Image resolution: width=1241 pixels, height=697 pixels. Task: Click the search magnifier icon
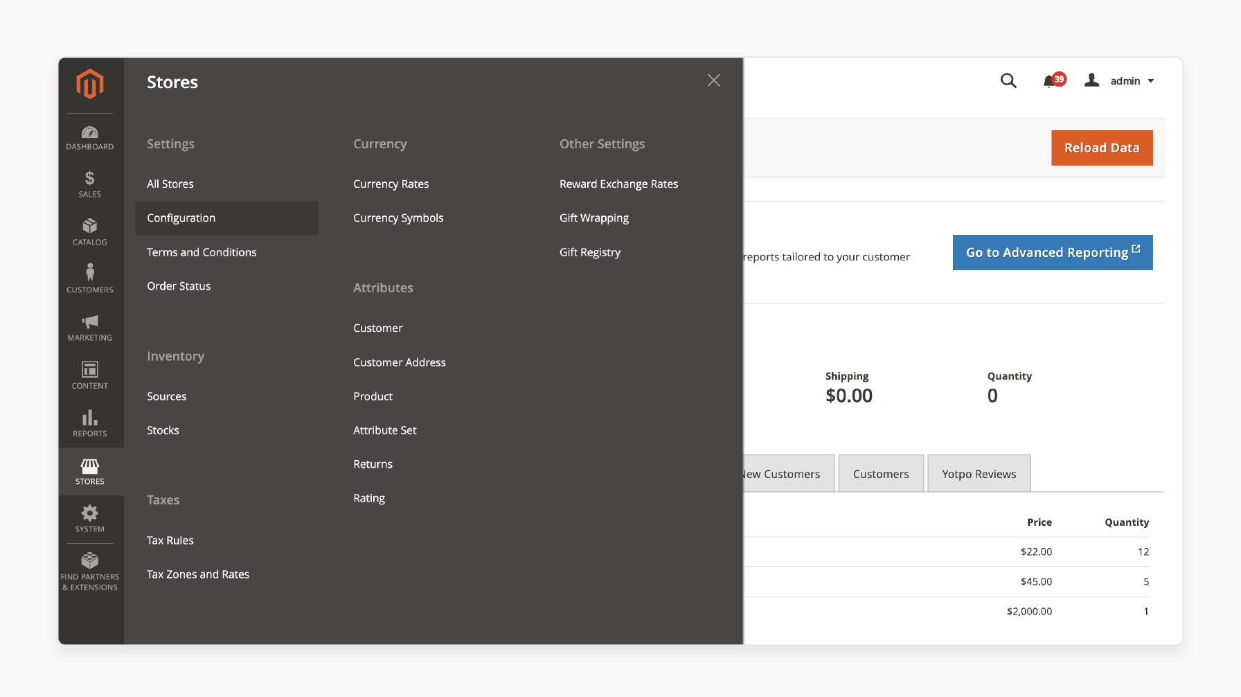[1008, 81]
